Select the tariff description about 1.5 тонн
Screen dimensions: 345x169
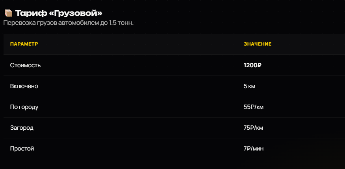coord(69,23)
